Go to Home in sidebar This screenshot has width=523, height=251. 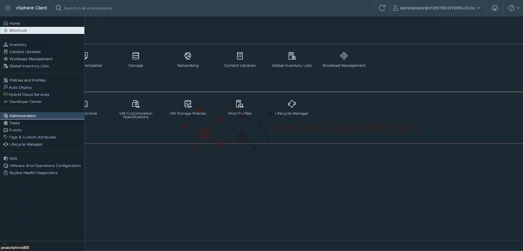tap(15, 23)
